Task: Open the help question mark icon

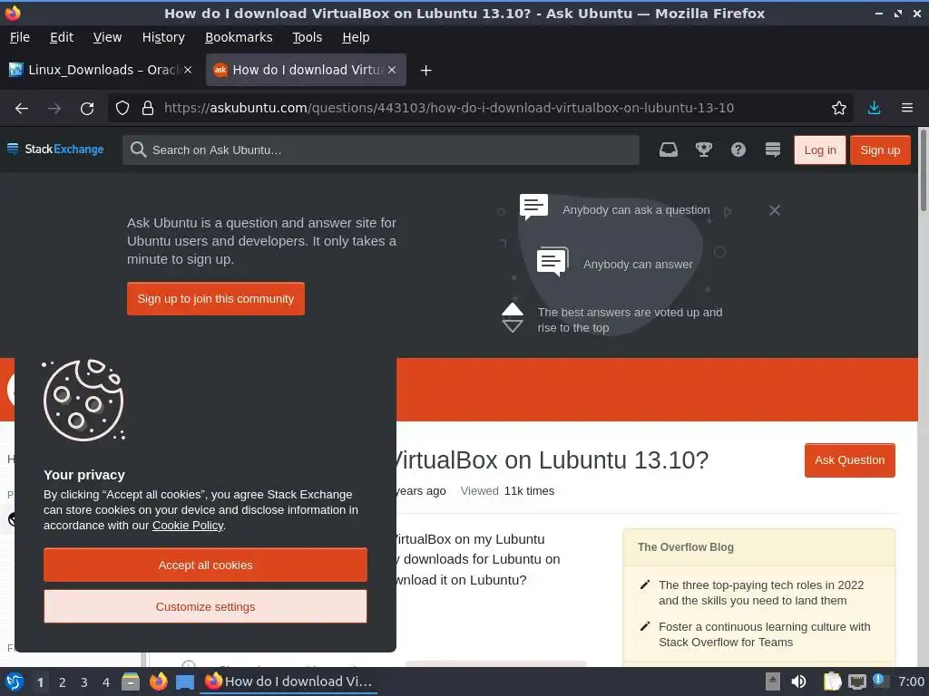Action: [x=738, y=150]
